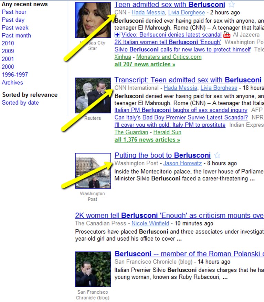Image resolution: width=264 pixels, height=302 pixels.
Task: Star the 'Teen admitted sex with Berlusconi' article
Action: pyautogui.click(x=231, y=4)
